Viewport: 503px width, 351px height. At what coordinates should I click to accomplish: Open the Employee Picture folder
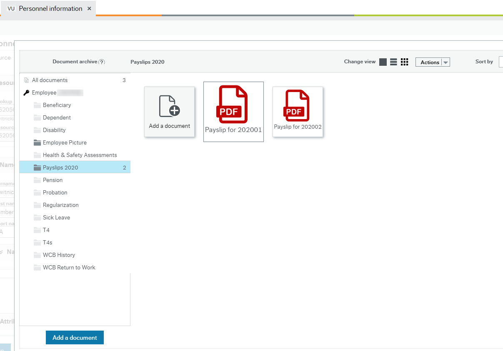click(65, 143)
